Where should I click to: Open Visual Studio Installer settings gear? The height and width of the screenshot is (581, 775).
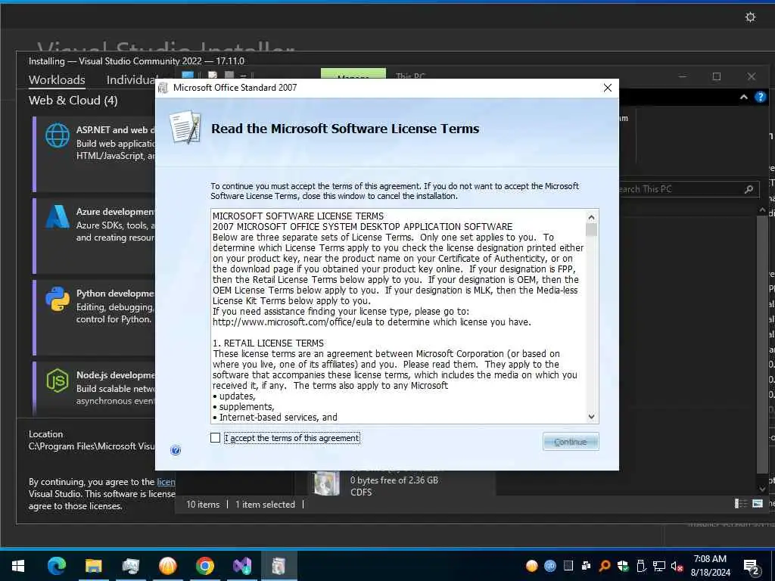pyautogui.click(x=750, y=17)
